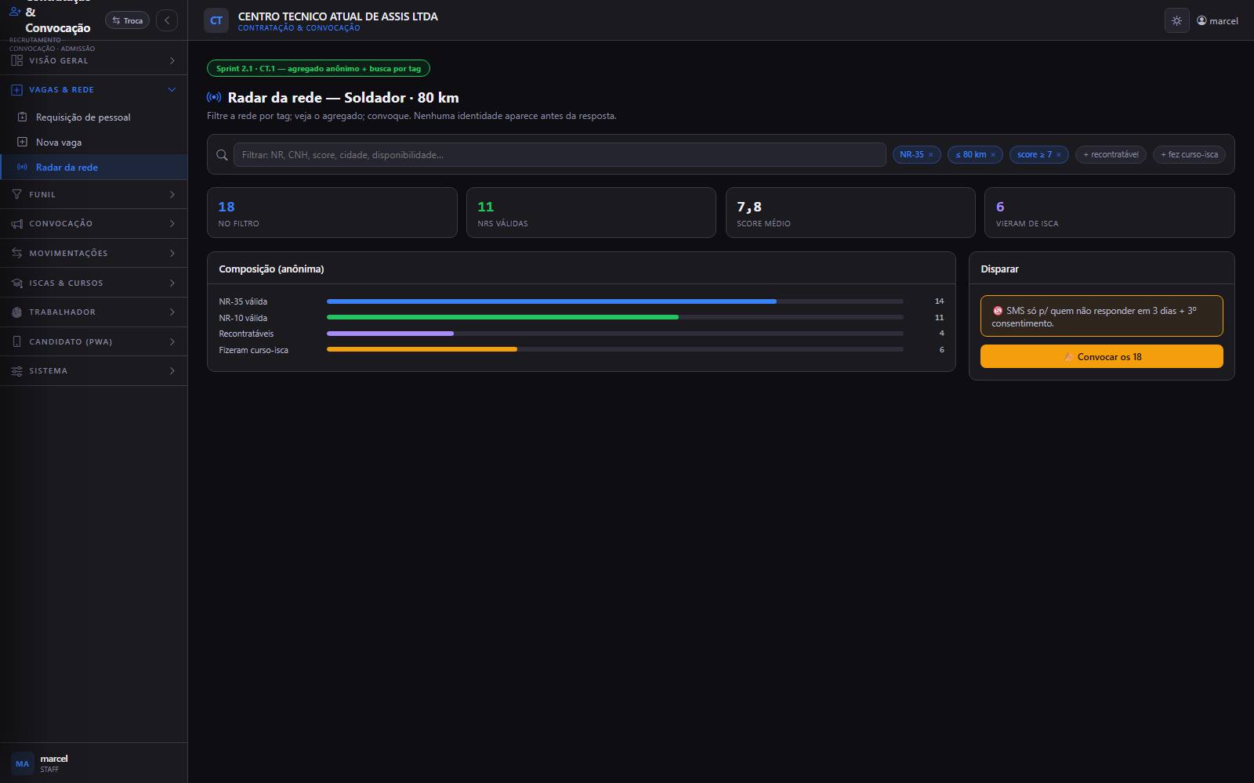Click the search magnifier icon
The height and width of the screenshot is (783, 1254).
[x=222, y=155]
